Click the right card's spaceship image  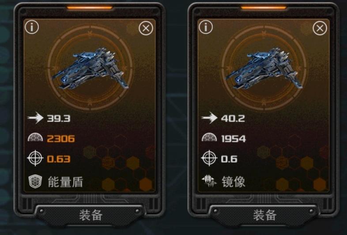(264, 68)
